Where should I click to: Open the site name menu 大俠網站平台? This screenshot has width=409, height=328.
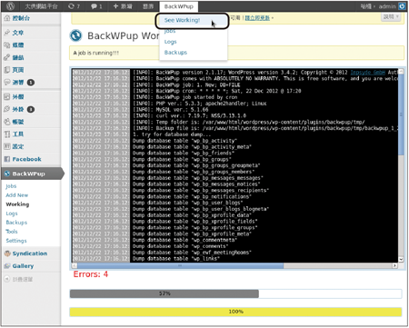click(41, 6)
